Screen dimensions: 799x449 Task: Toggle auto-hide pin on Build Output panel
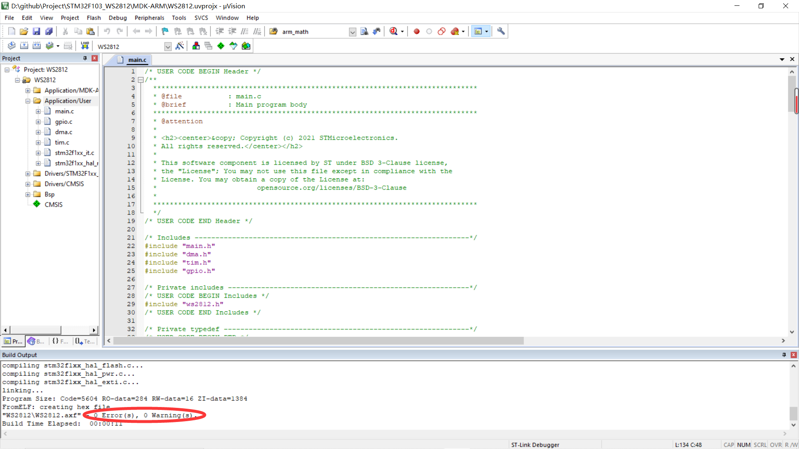pos(784,355)
